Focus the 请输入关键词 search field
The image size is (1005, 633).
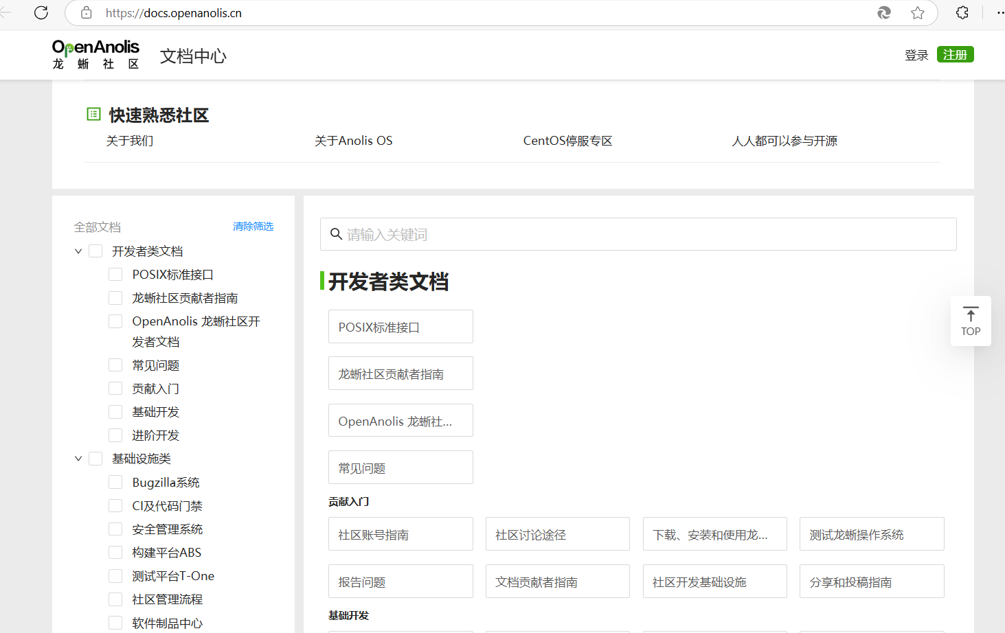click(x=638, y=234)
